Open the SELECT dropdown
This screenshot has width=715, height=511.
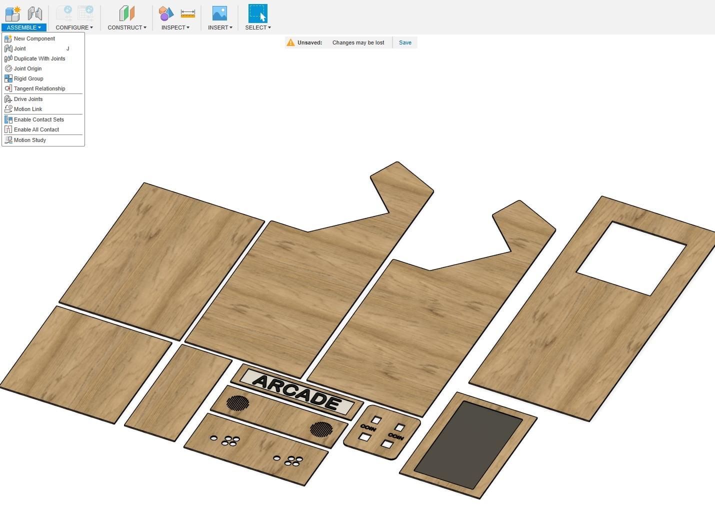click(258, 27)
